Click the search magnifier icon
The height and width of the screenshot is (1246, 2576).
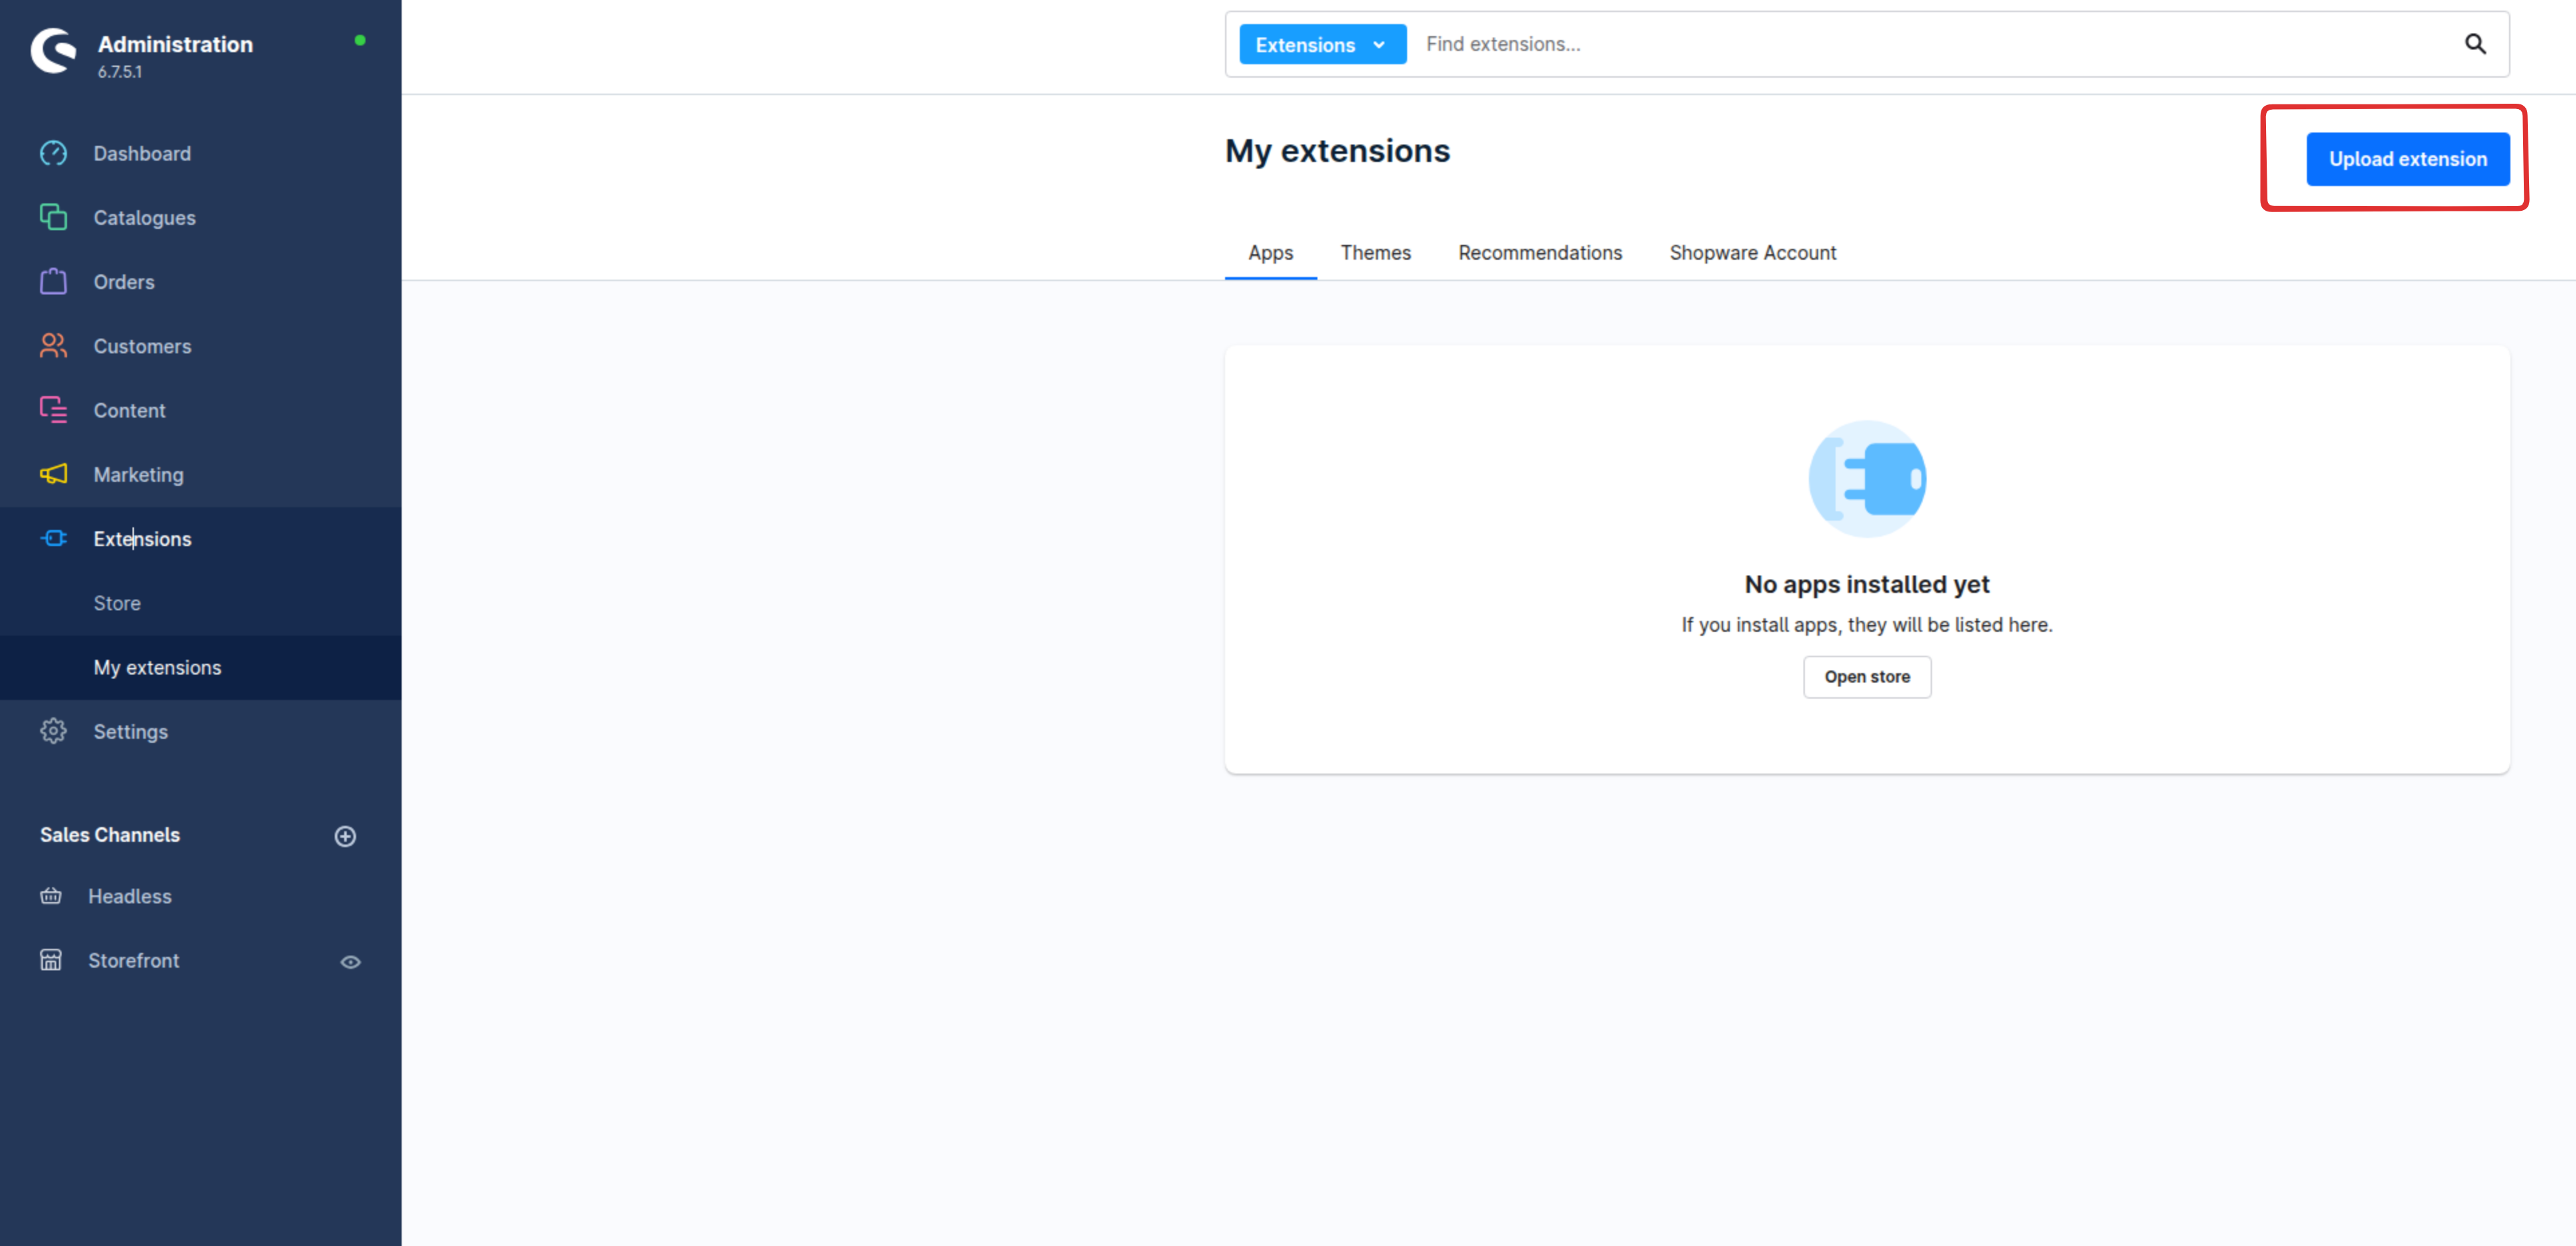[x=2474, y=44]
